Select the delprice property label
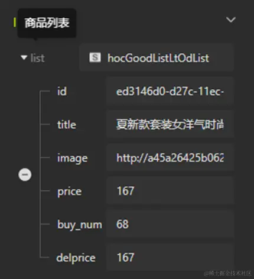The height and width of the screenshot is (279, 254). pos(76,258)
